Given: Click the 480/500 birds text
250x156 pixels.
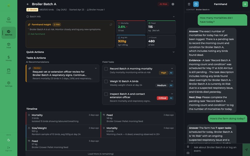Looking at the screenshot, I should (x=47, y=10).
